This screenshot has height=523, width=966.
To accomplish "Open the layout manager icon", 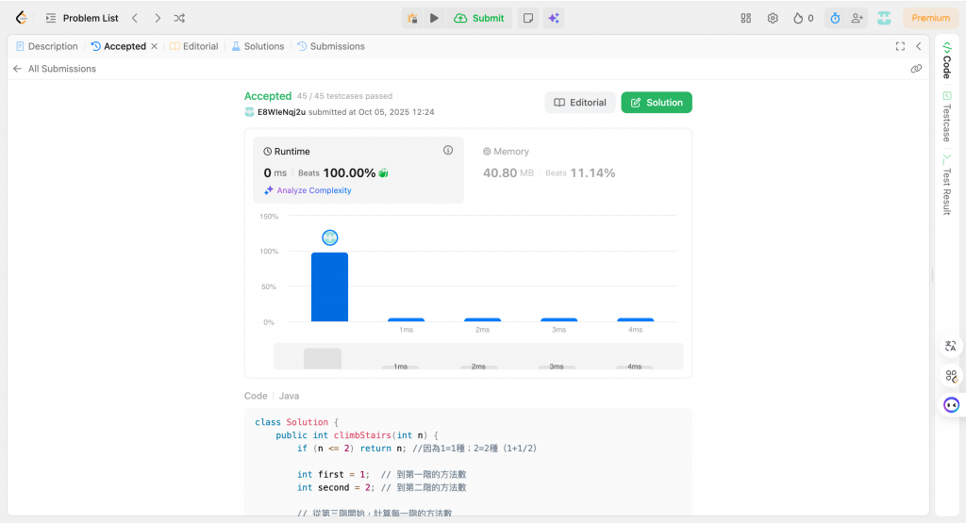I will (x=746, y=18).
